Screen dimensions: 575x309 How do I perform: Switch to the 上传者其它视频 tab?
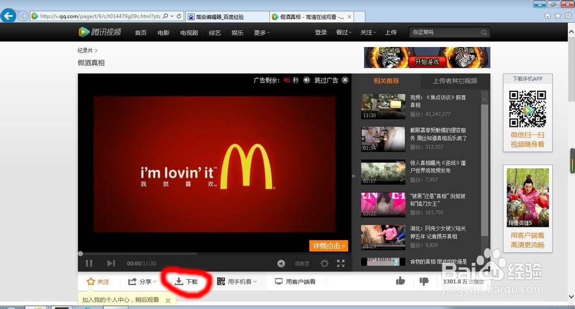coord(455,81)
